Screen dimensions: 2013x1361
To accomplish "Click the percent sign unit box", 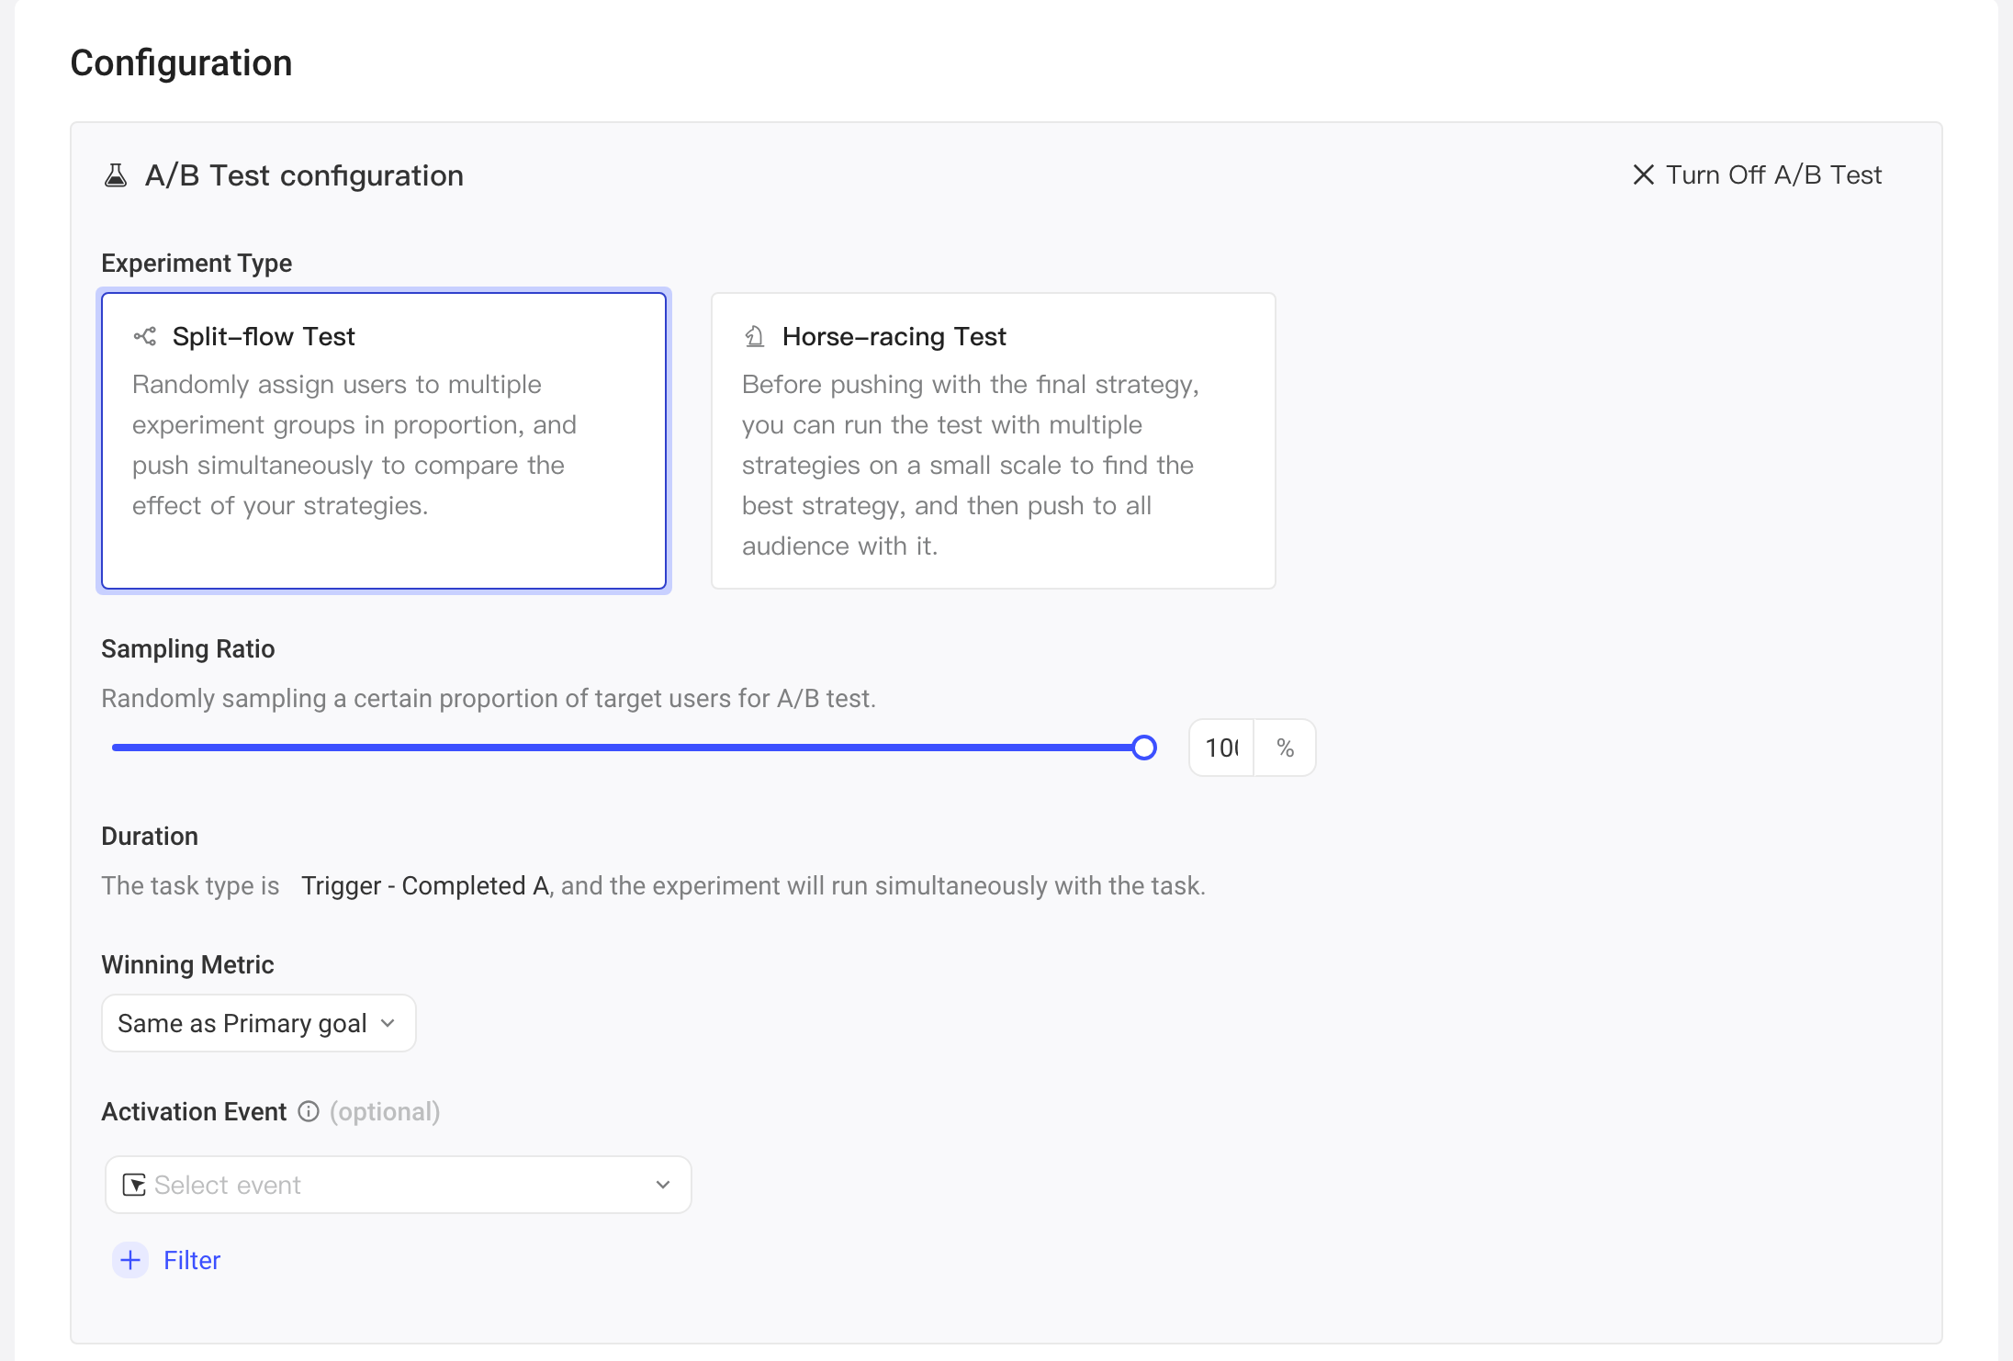I will tap(1285, 748).
